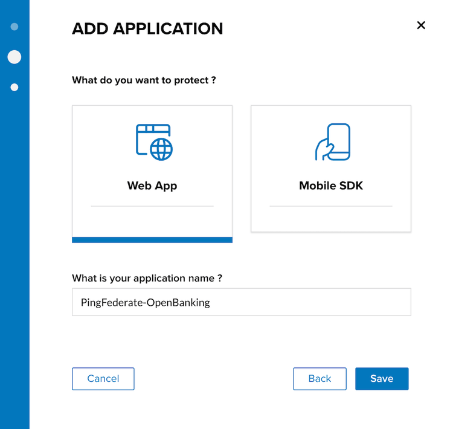This screenshot has height=429, width=453.
Task: Click the PingFederate-OpenBanking text value
Action: point(146,302)
